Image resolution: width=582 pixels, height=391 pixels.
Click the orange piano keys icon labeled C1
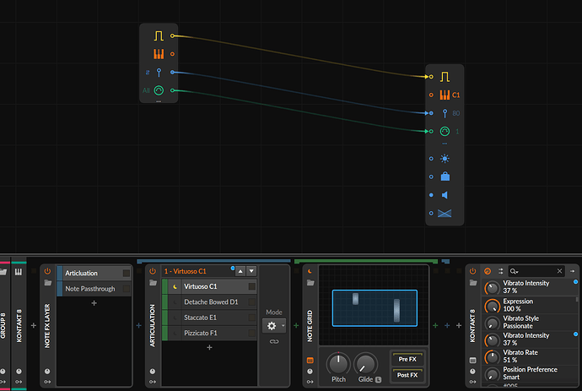pyautogui.click(x=445, y=95)
